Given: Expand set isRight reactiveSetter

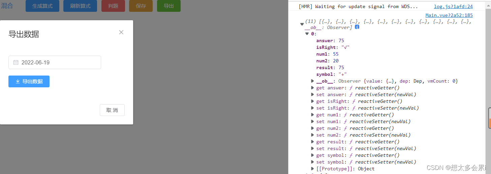Looking at the screenshot, I should click(x=313, y=108).
